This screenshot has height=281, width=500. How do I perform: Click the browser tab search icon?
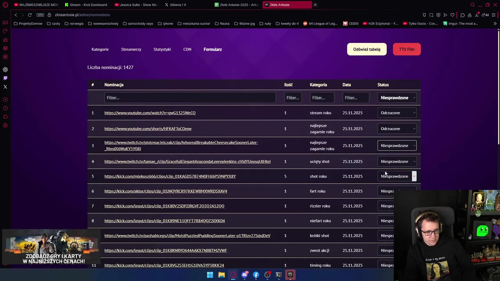coord(472,5)
